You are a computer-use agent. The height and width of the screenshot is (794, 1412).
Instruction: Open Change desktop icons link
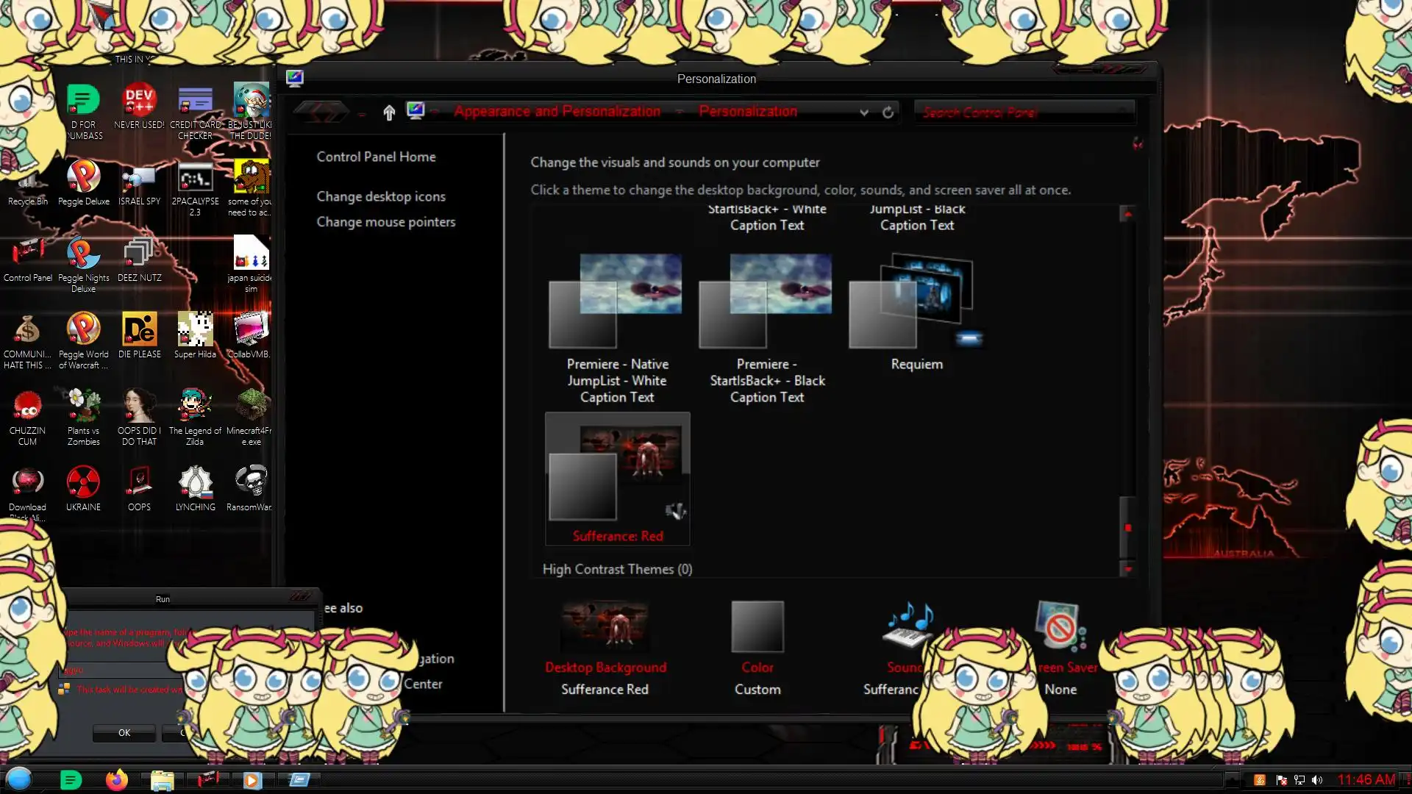pos(381,196)
